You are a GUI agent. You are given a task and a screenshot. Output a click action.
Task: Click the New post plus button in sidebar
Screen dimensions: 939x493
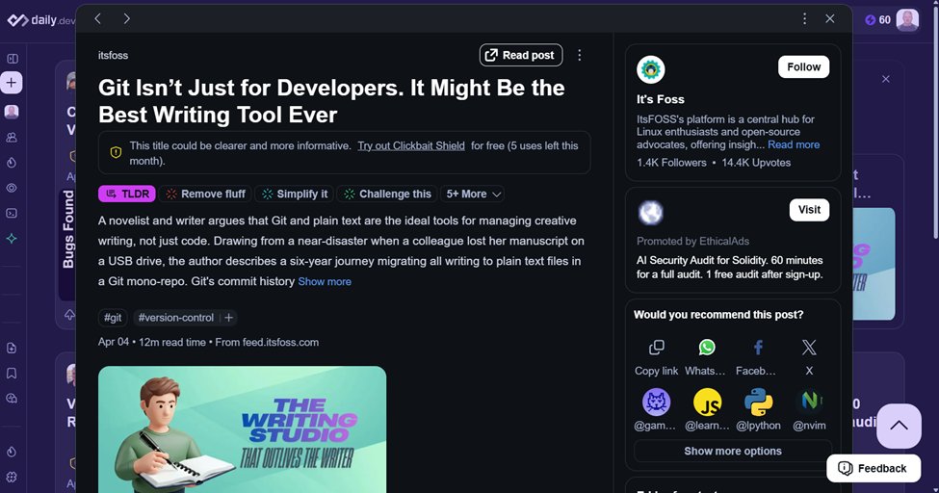tap(12, 83)
